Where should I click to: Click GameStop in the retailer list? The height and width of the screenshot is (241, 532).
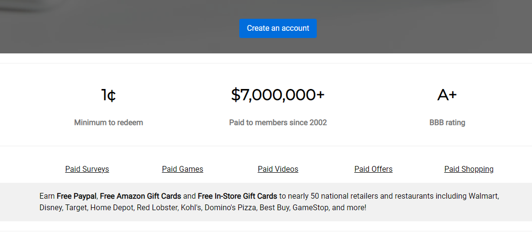pyautogui.click(x=310, y=208)
